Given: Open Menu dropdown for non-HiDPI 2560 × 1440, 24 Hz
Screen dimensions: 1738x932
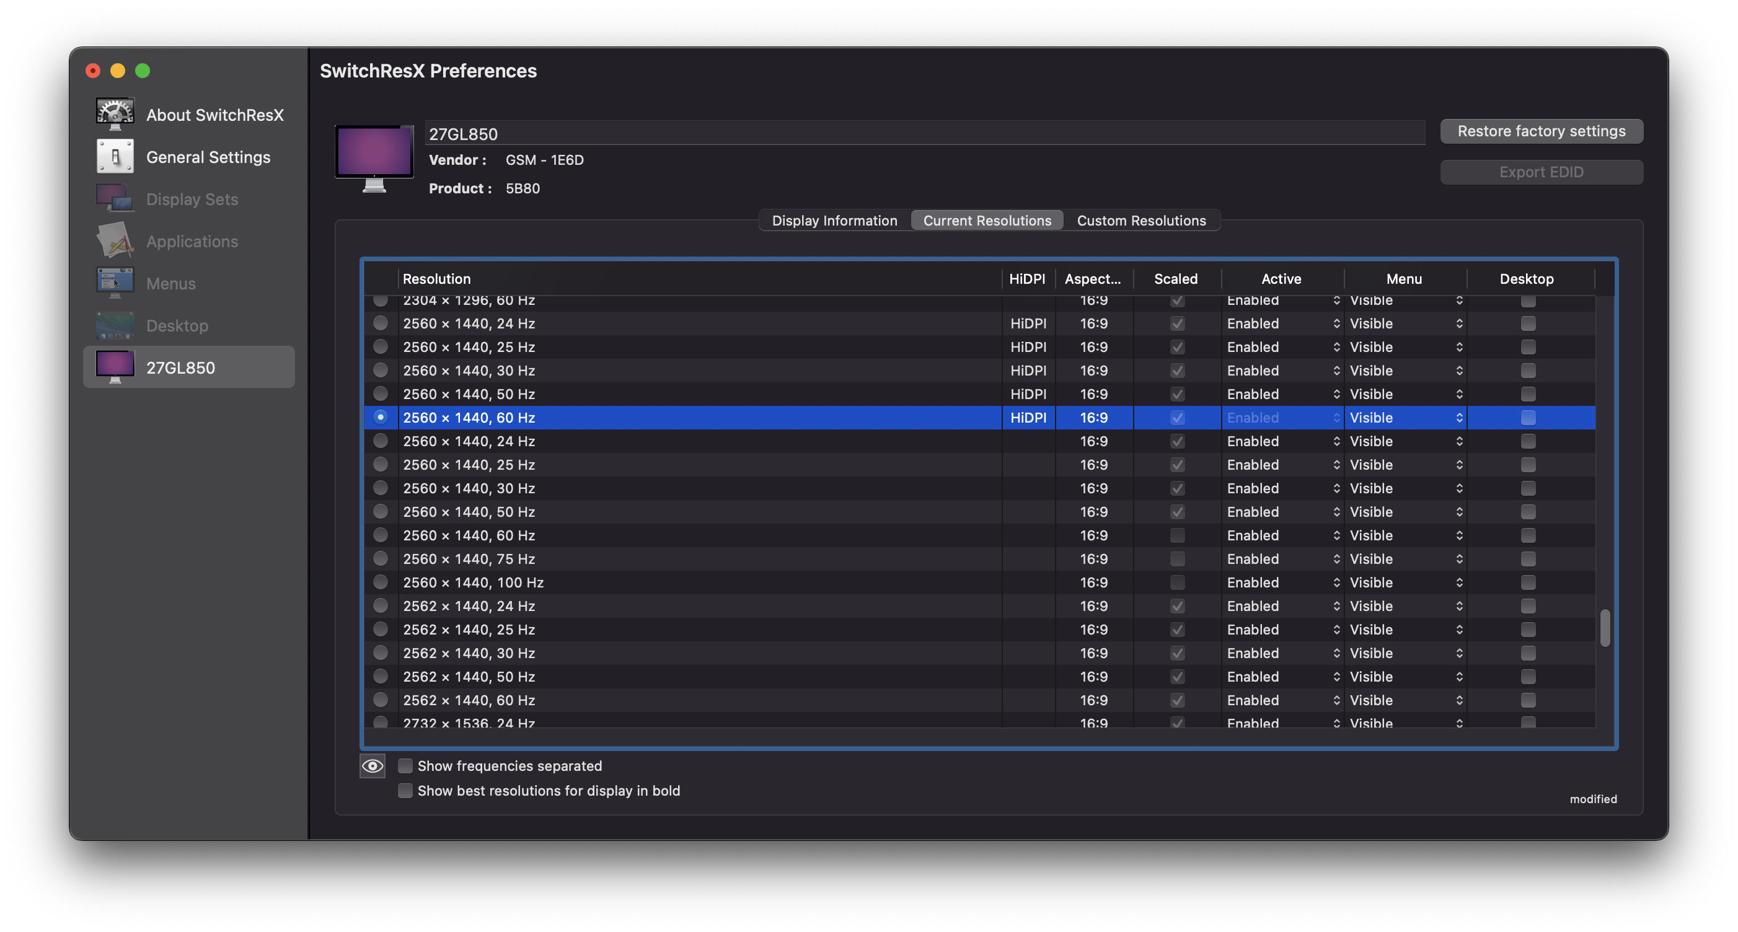Looking at the screenshot, I should 1406,441.
